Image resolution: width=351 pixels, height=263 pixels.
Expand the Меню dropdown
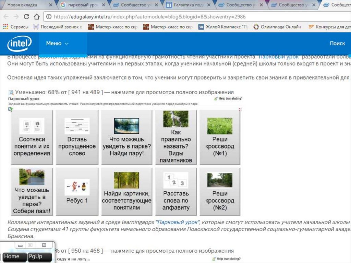(x=57, y=44)
